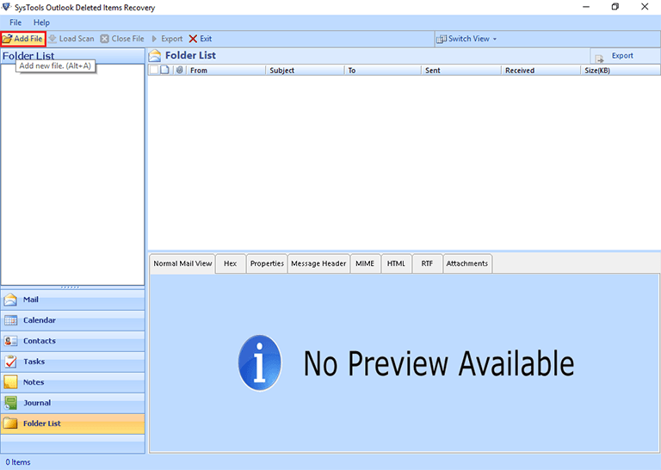
Task: Sort by the To column
Action: tap(383, 71)
